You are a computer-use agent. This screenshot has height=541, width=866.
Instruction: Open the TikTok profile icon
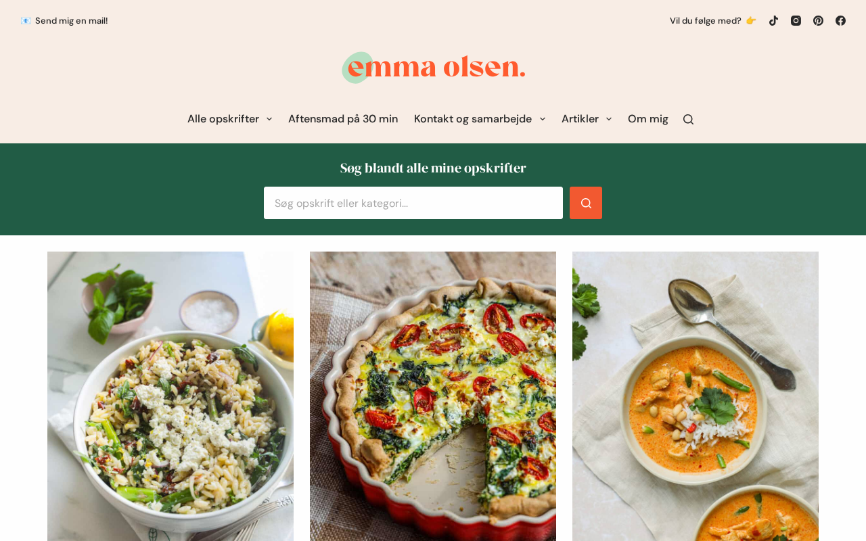click(x=773, y=20)
